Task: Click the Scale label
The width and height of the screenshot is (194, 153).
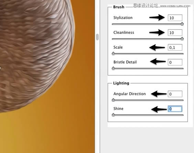Action: pos(118,47)
